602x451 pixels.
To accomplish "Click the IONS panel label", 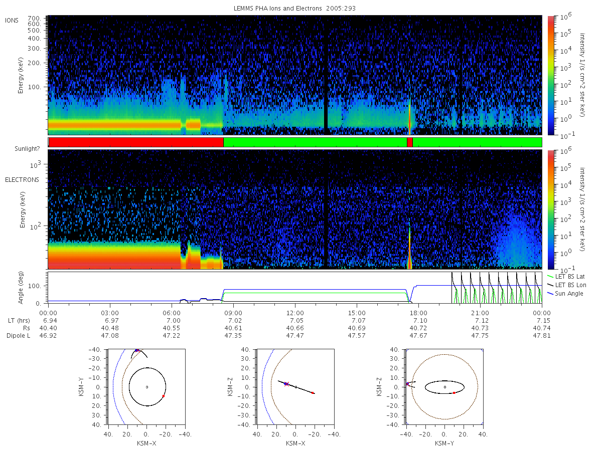I will click(13, 20).
